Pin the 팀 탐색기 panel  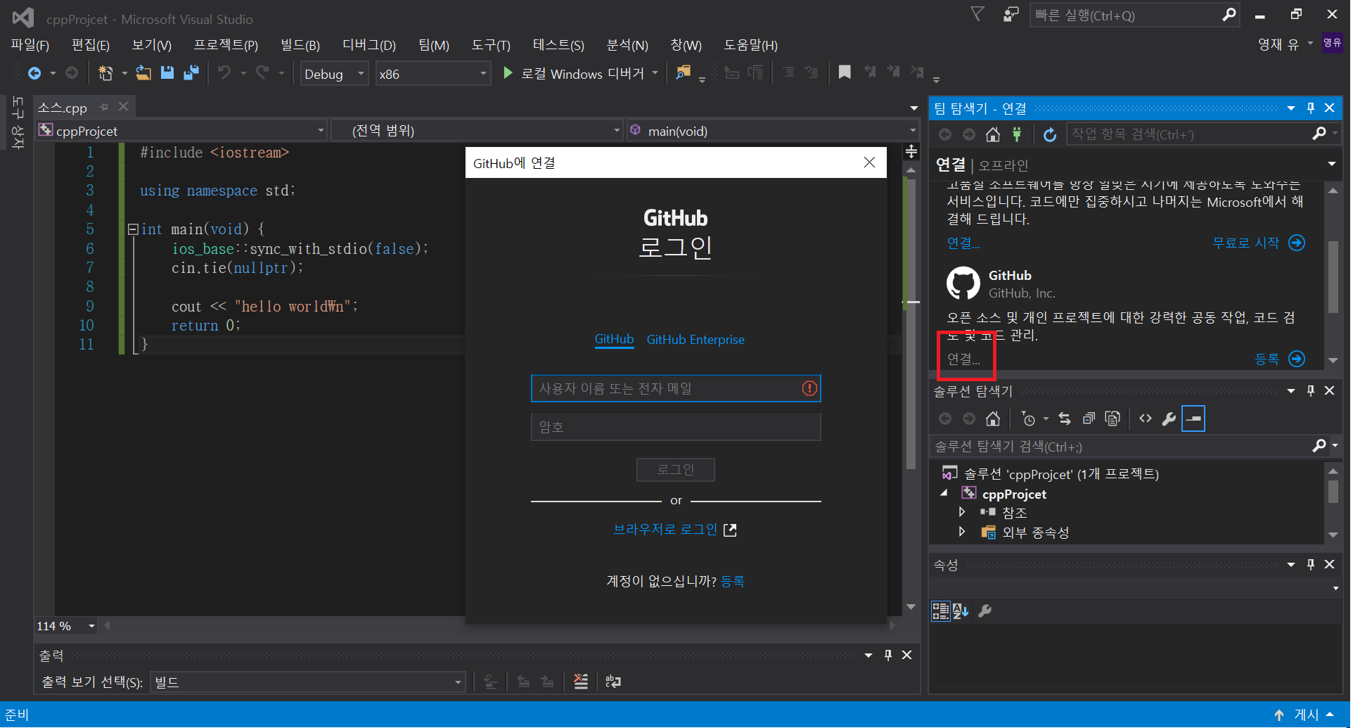pyautogui.click(x=1310, y=108)
